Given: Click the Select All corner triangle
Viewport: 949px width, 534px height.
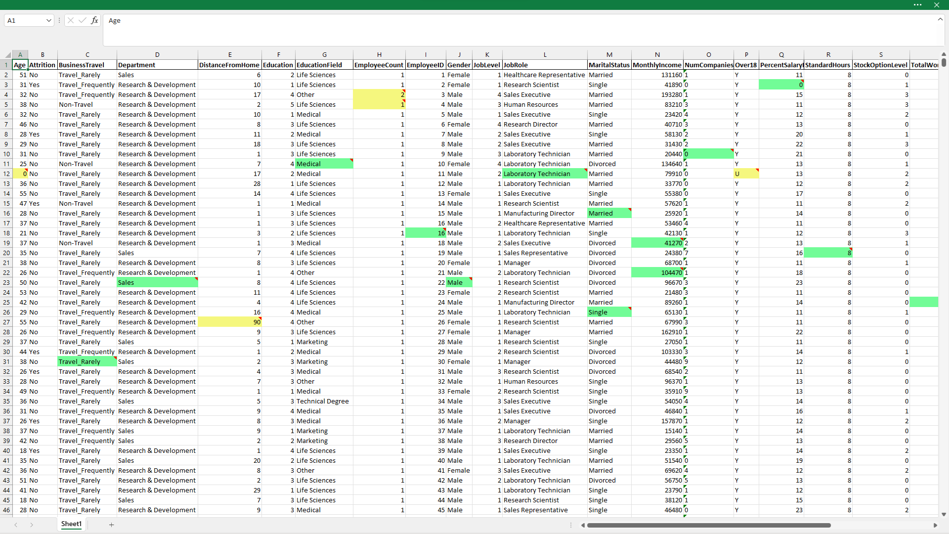Looking at the screenshot, I should click(7, 55).
